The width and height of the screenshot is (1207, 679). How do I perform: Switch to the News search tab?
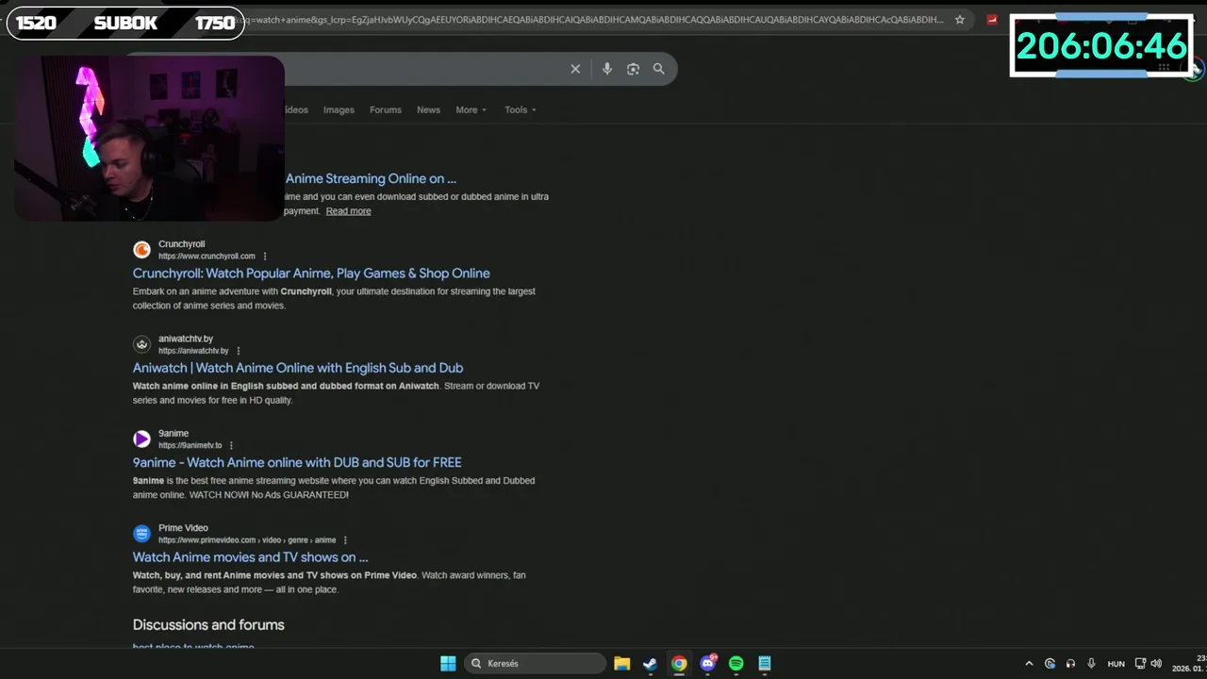pyautogui.click(x=428, y=109)
